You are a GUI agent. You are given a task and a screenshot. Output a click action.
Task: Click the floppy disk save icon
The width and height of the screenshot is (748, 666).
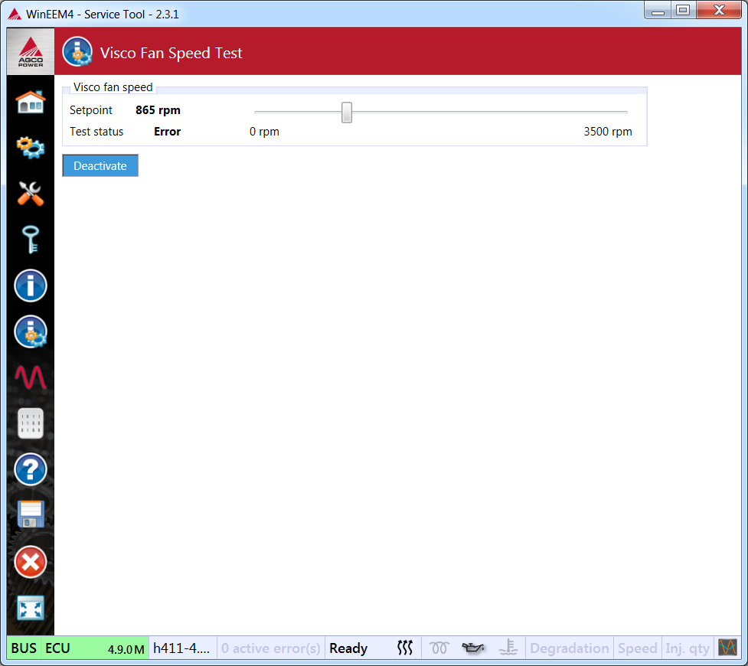coord(31,515)
